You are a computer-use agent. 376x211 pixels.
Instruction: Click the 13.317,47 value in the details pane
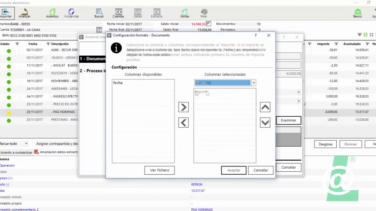pos(198,191)
